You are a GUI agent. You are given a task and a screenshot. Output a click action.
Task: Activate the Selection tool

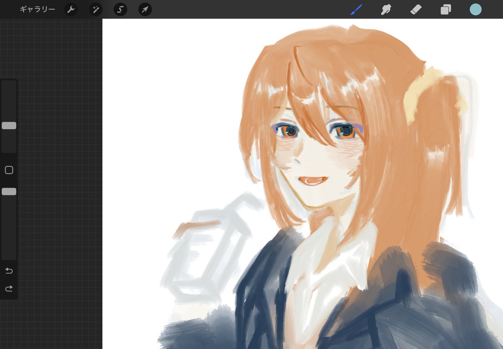(x=120, y=9)
